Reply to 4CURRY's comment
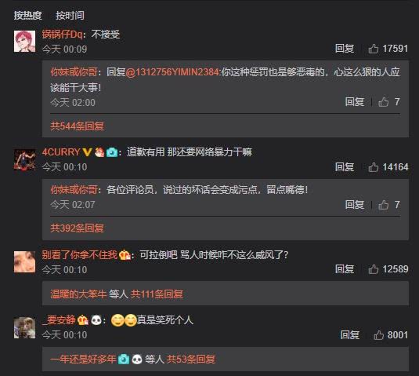This screenshot has height=376, width=419. click(x=345, y=167)
